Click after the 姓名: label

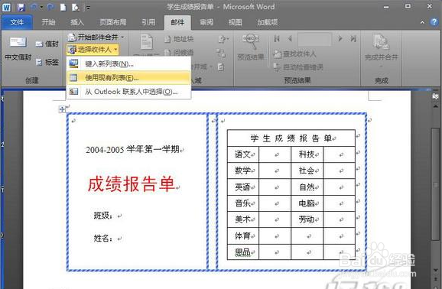[x=119, y=239]
